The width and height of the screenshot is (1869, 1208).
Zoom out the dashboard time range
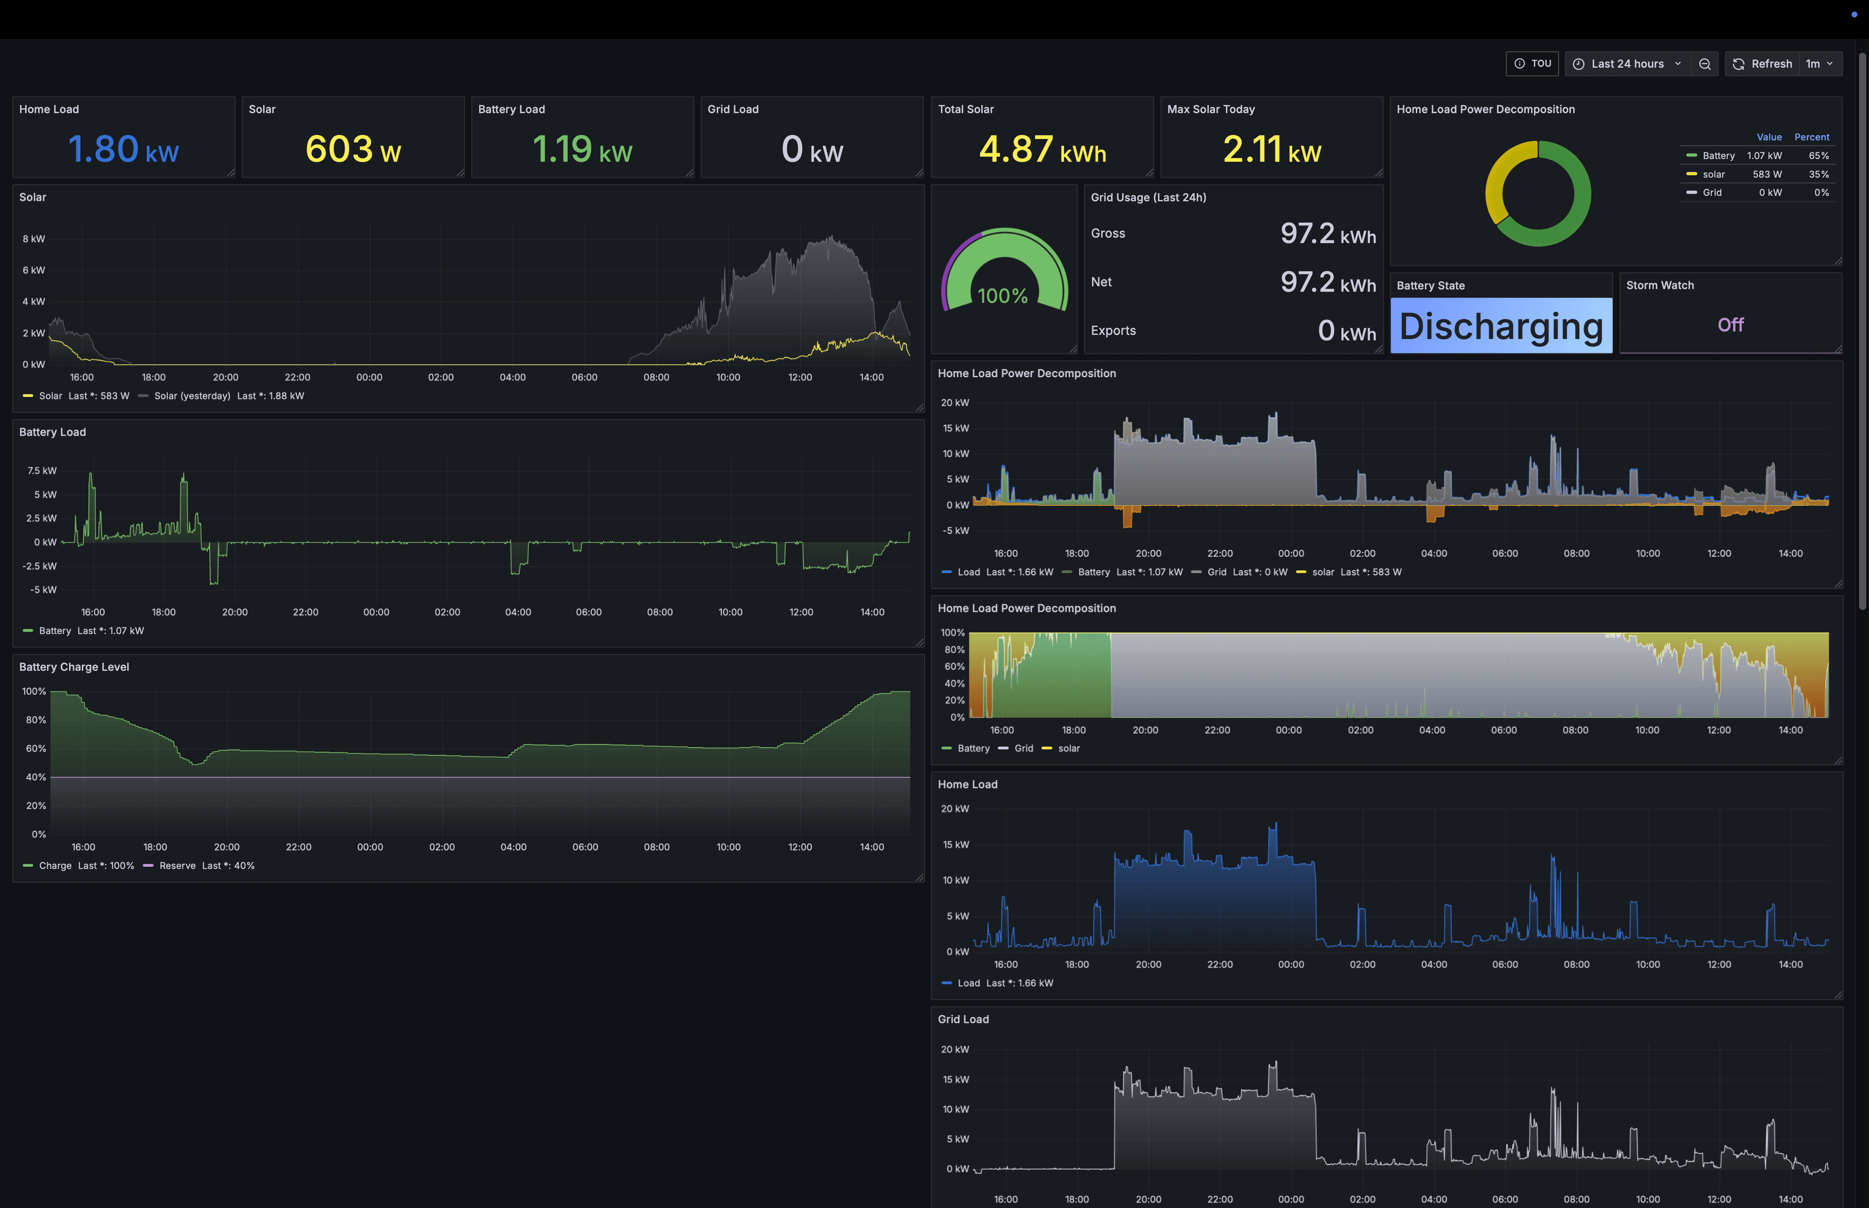click(x=1705, y=64)
